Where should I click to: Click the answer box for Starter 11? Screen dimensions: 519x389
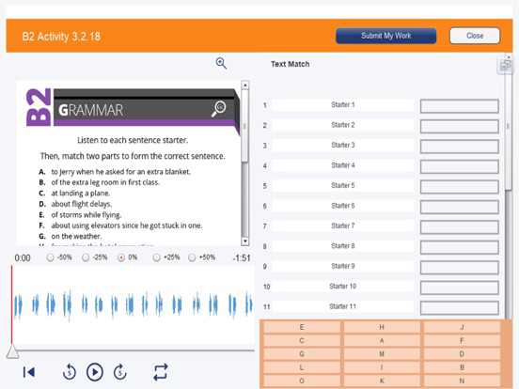tap(460, 308)
